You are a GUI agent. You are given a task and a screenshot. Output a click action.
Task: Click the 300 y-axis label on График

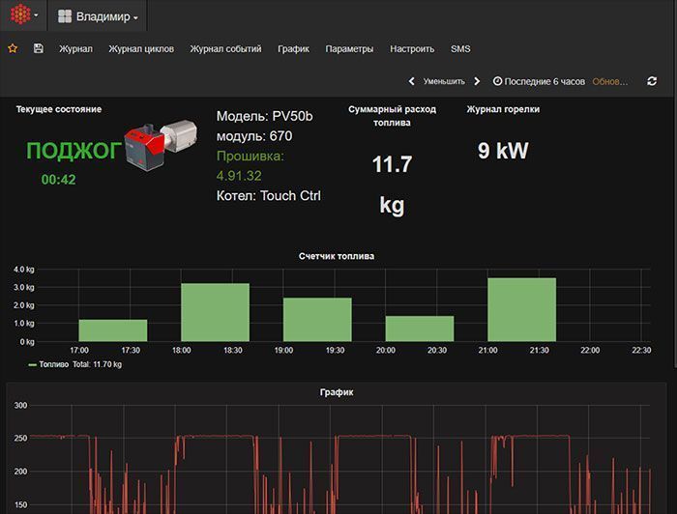pyautogui.click(x=20, y=406)
